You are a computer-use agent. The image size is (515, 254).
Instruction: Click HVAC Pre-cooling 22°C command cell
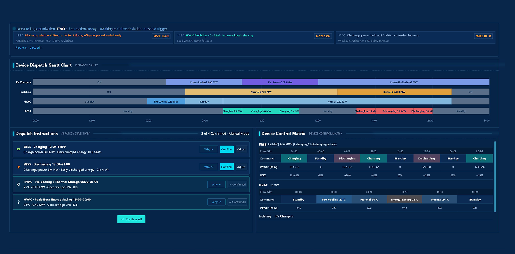point(334,199)
